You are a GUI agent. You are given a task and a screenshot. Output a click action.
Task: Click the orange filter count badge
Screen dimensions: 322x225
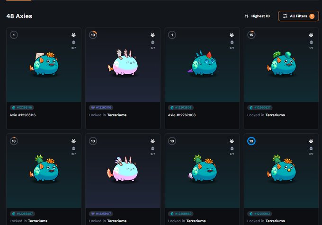312,16
